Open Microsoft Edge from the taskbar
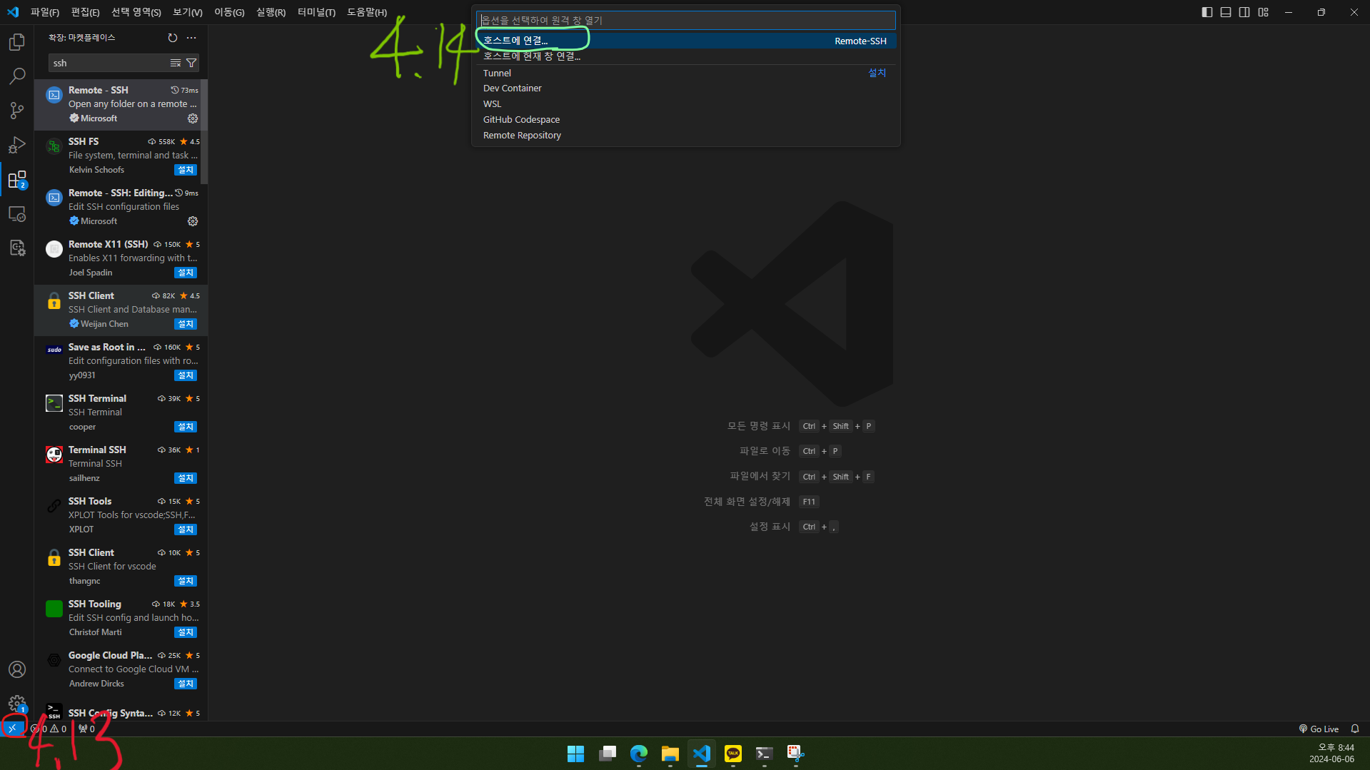 [639, 754]
